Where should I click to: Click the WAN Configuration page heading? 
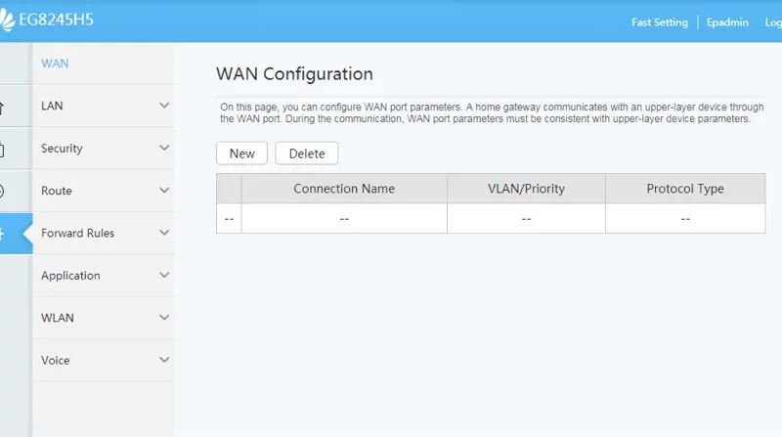pyautogui.click(x=294, y=74)
